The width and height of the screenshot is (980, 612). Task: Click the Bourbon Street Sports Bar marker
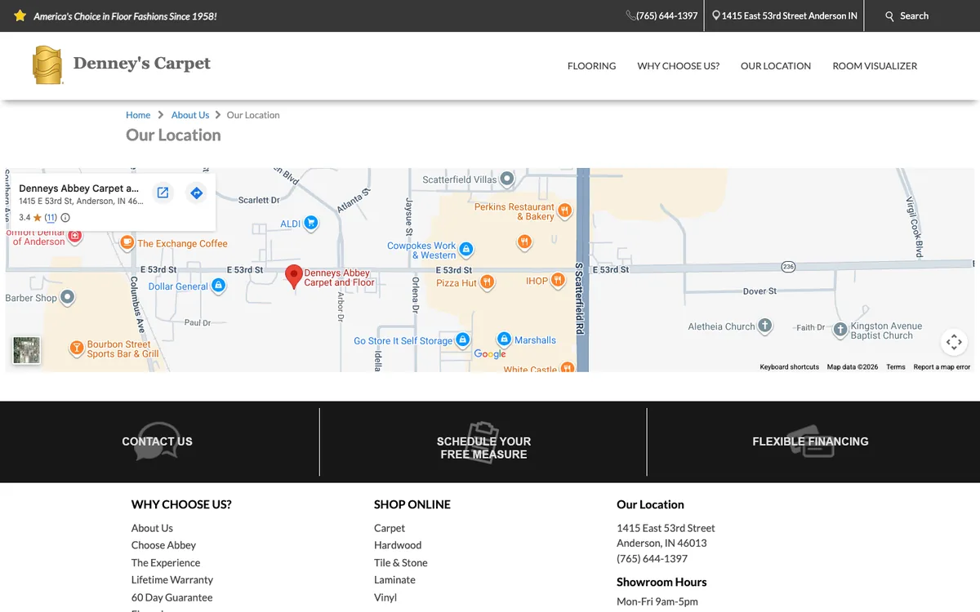click(x=76, y=348)
